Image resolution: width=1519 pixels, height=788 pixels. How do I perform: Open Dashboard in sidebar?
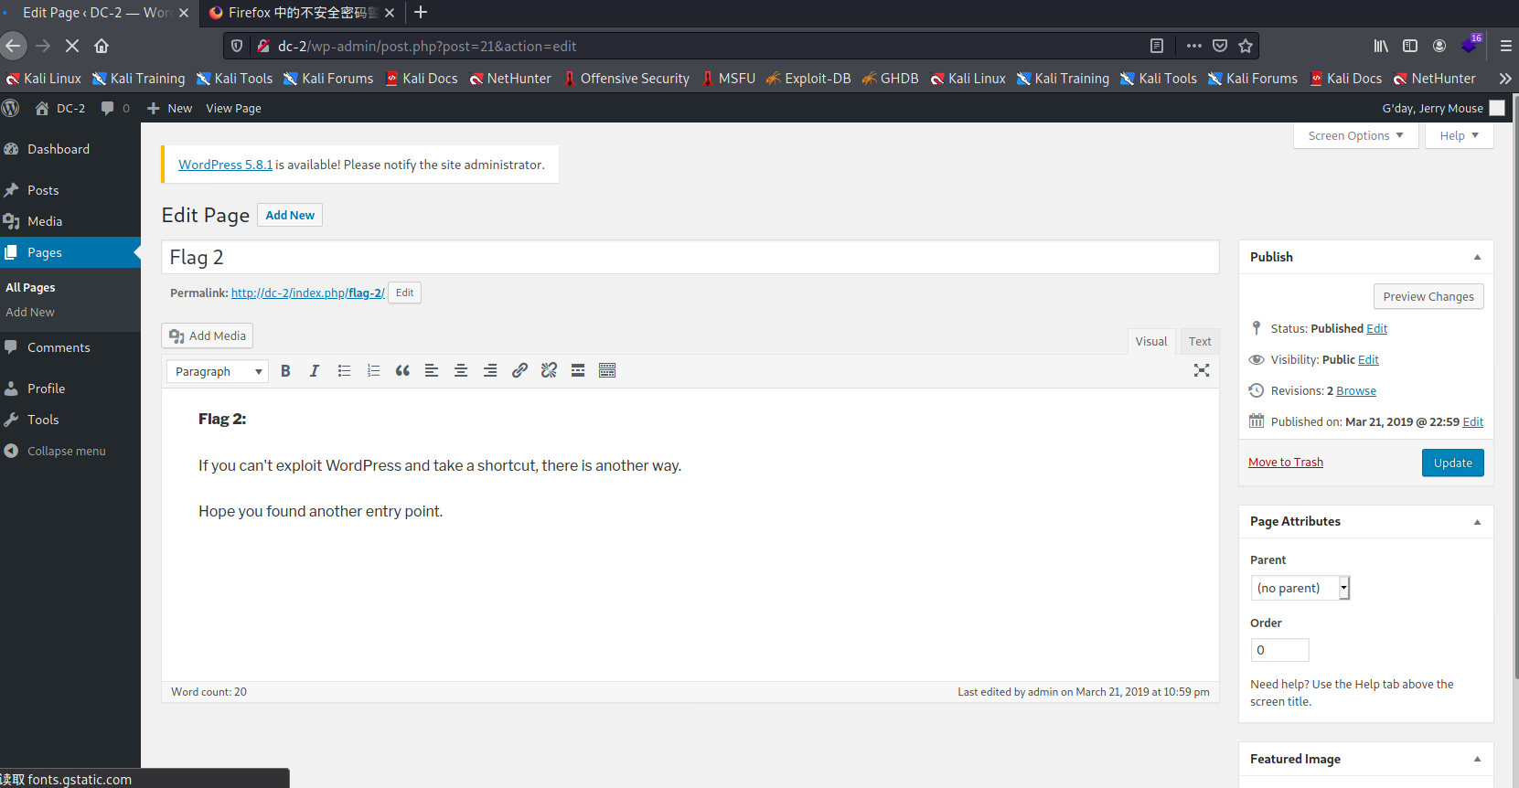(59, 149)
